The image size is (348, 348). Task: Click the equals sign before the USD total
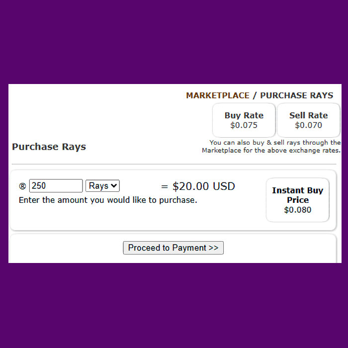(x=165, y=187)
